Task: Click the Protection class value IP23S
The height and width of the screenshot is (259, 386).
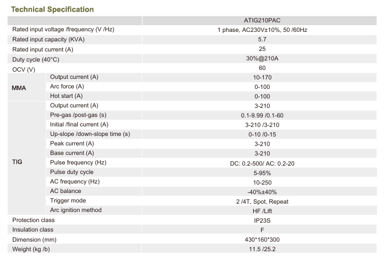Action: (x=262, y=220)
